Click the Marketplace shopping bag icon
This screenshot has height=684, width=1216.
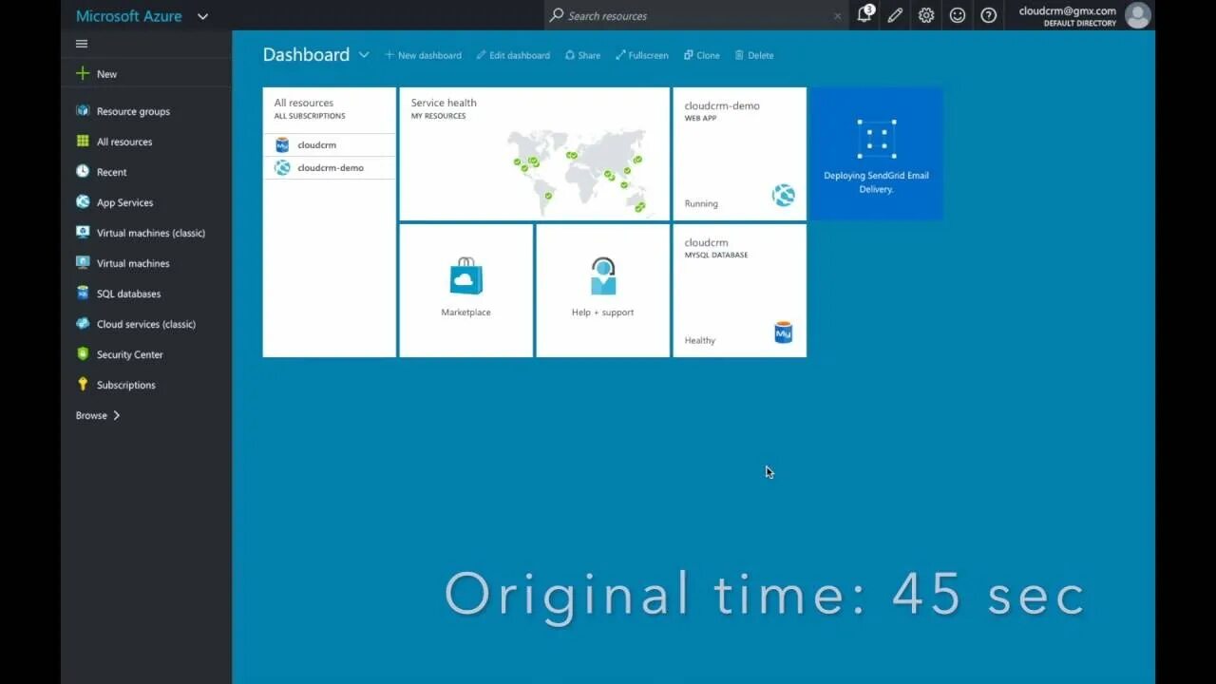point(465,276)
